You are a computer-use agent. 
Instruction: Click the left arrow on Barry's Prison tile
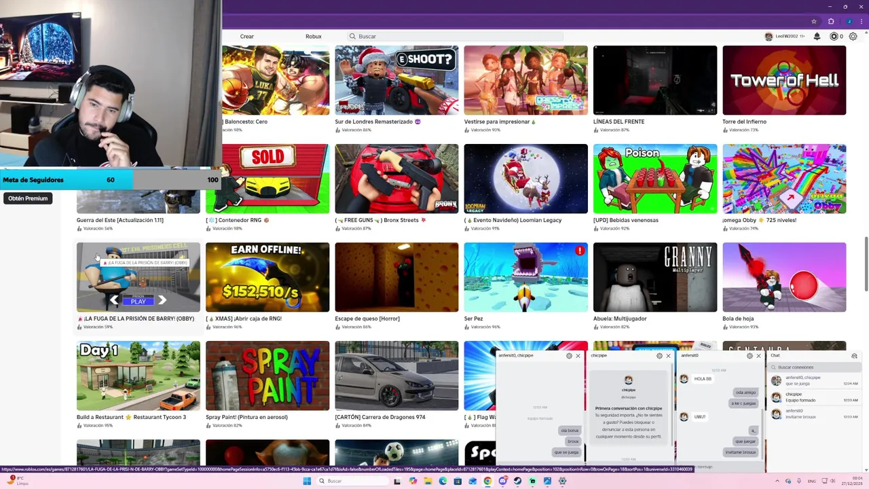pos(114,300)
